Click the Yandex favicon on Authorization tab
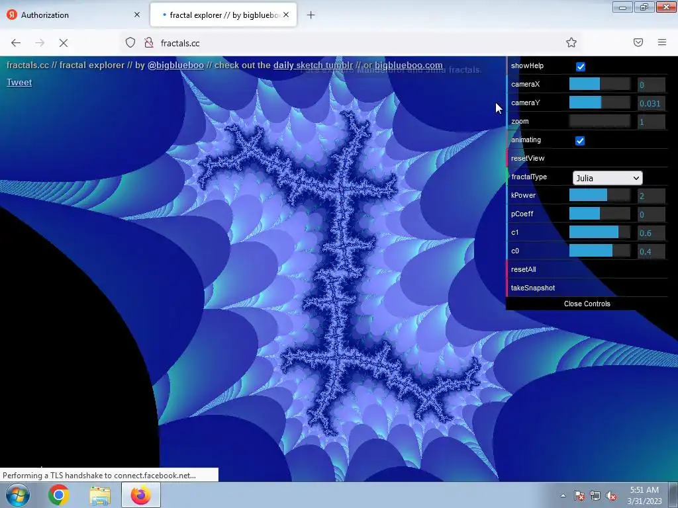678x508 pixels. tap(12, 15)
